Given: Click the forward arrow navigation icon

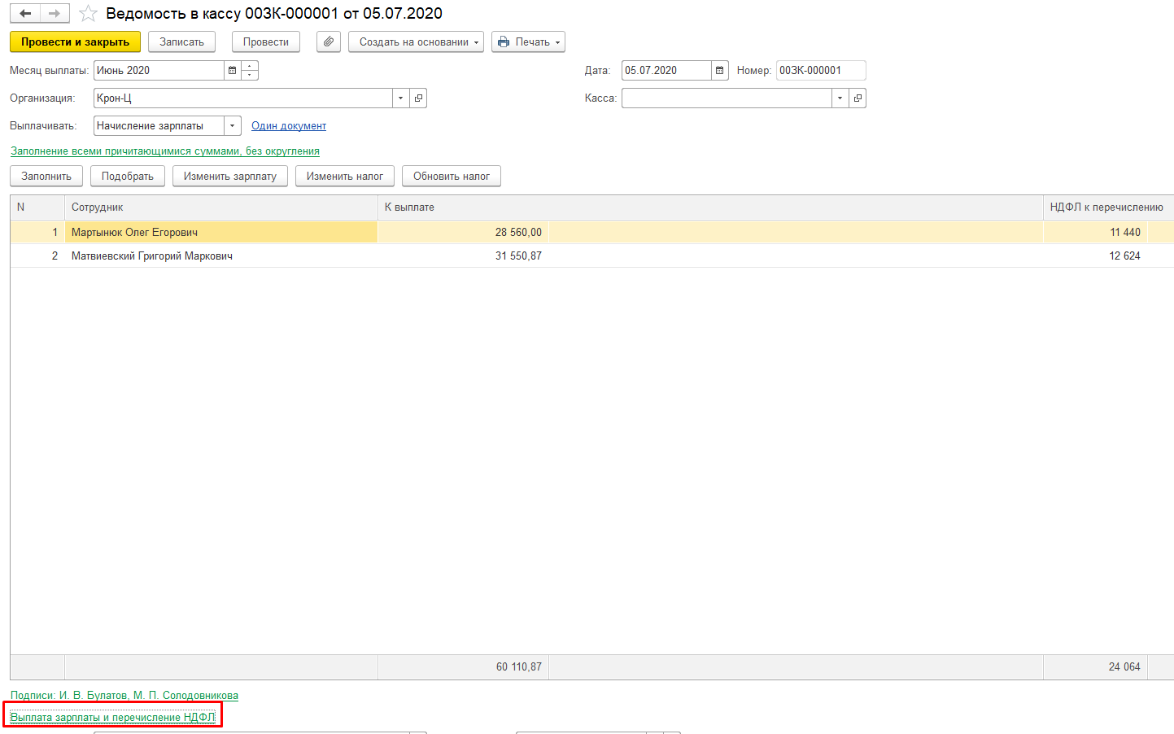Looking at the screenshot, I should pyautogui.click(x=55, y=14).
